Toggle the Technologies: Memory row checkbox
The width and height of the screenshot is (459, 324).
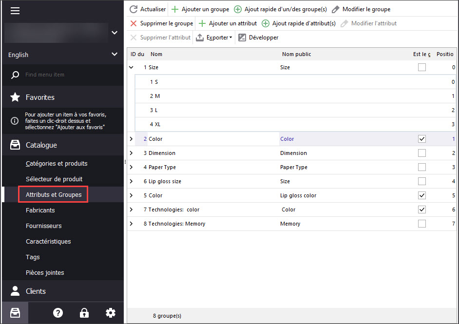coord(422,224)
